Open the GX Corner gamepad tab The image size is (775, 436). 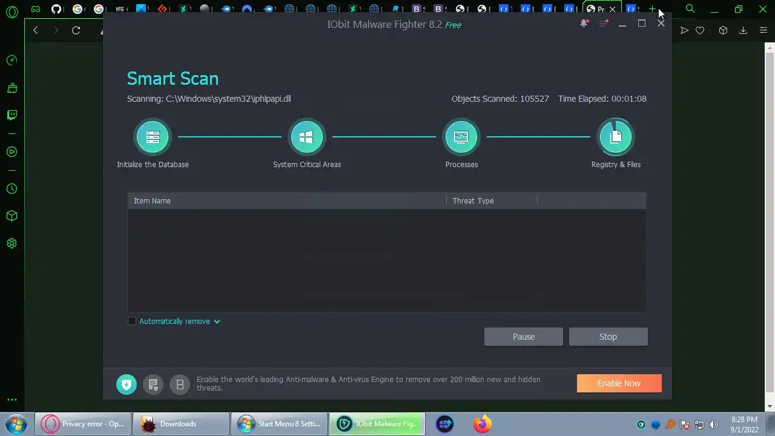36,9
